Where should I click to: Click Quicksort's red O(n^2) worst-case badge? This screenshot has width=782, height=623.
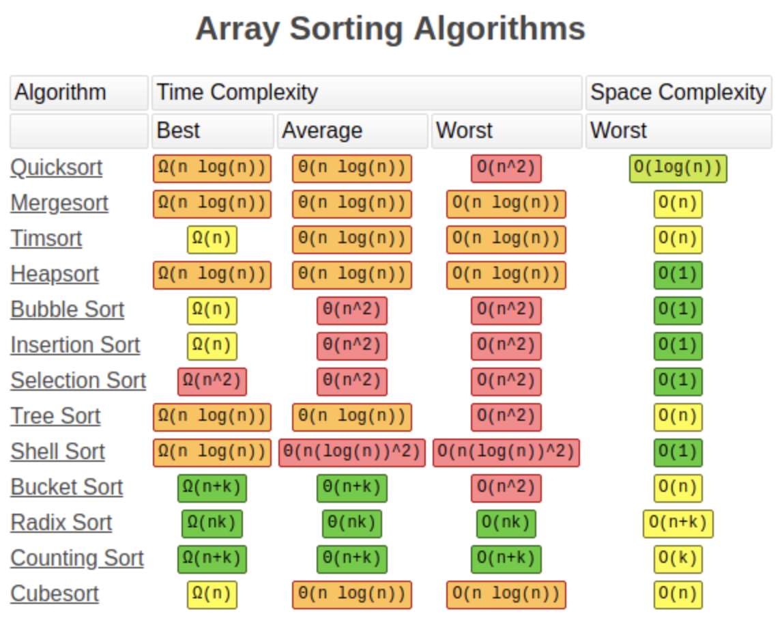click(x=506, y=169)
